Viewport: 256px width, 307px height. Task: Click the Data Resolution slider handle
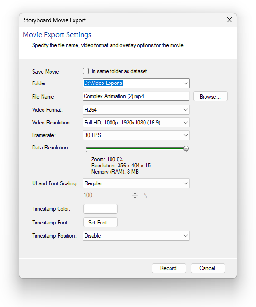click(x=186, y=149)
